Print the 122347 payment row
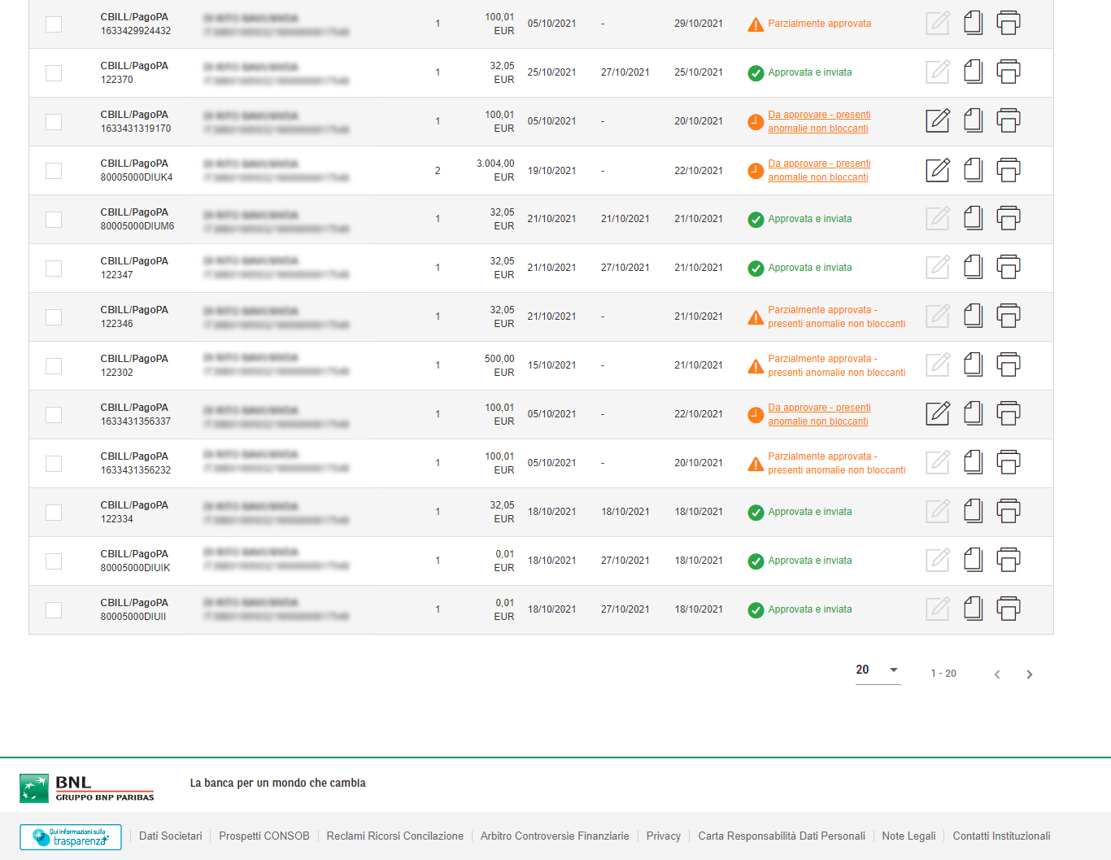 [x=1008, y=268]
